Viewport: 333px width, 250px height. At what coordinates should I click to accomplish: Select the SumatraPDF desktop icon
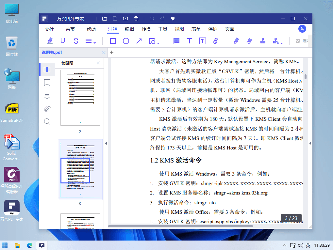(x=12, y=113)
